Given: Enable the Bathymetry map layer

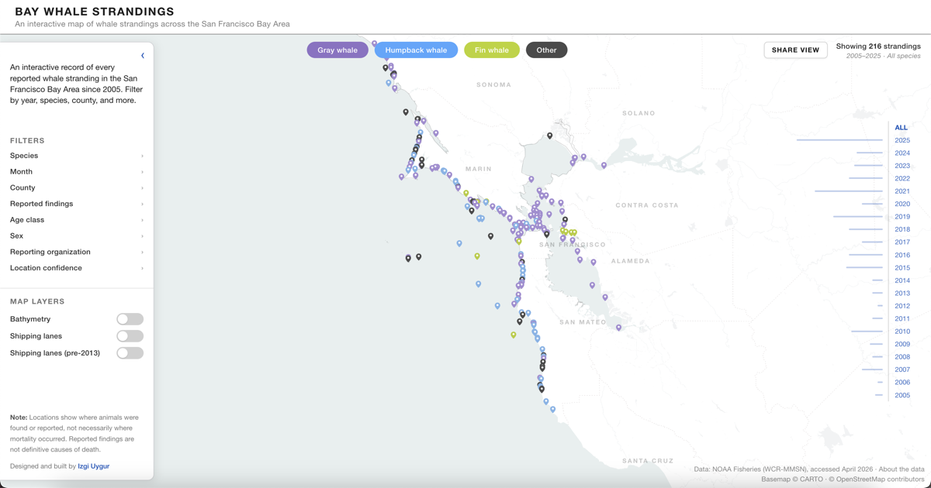Looking at the screenshot, I should click(130, 318).
